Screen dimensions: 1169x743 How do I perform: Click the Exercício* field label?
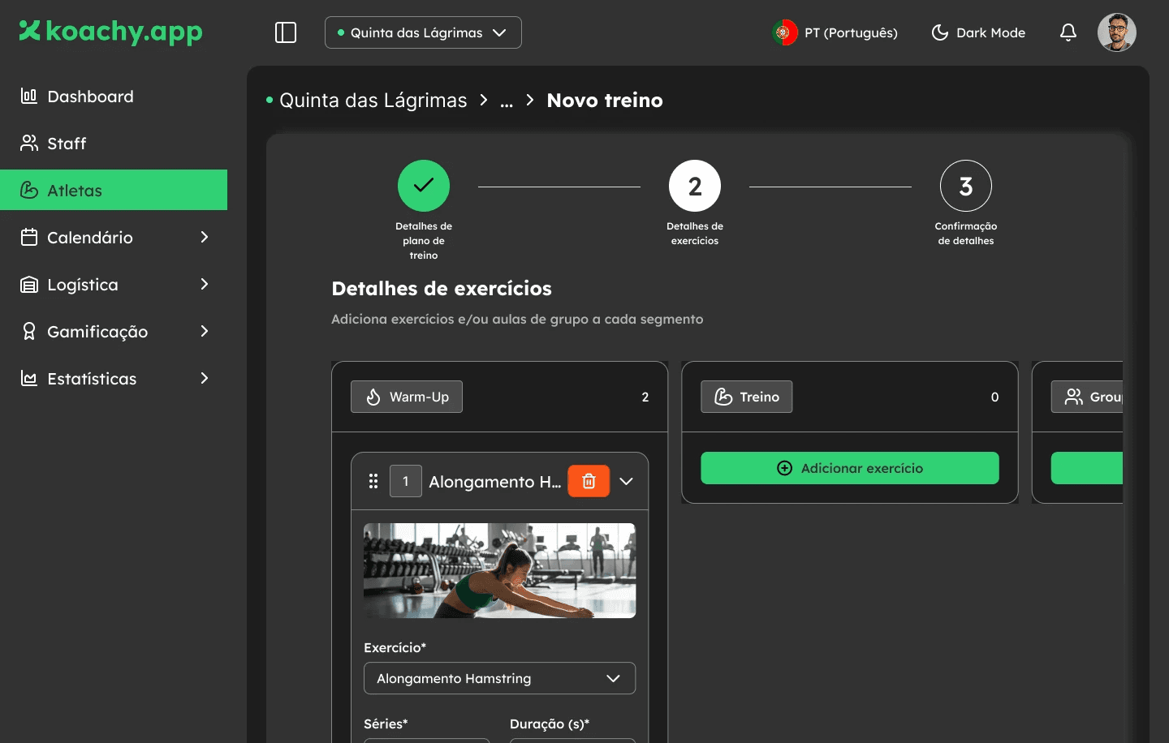(395, 647)
